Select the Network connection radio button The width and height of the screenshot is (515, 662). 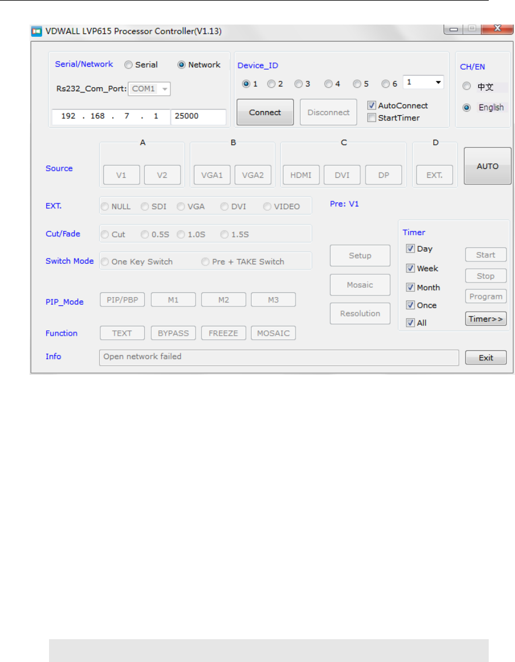pos(182,65)
